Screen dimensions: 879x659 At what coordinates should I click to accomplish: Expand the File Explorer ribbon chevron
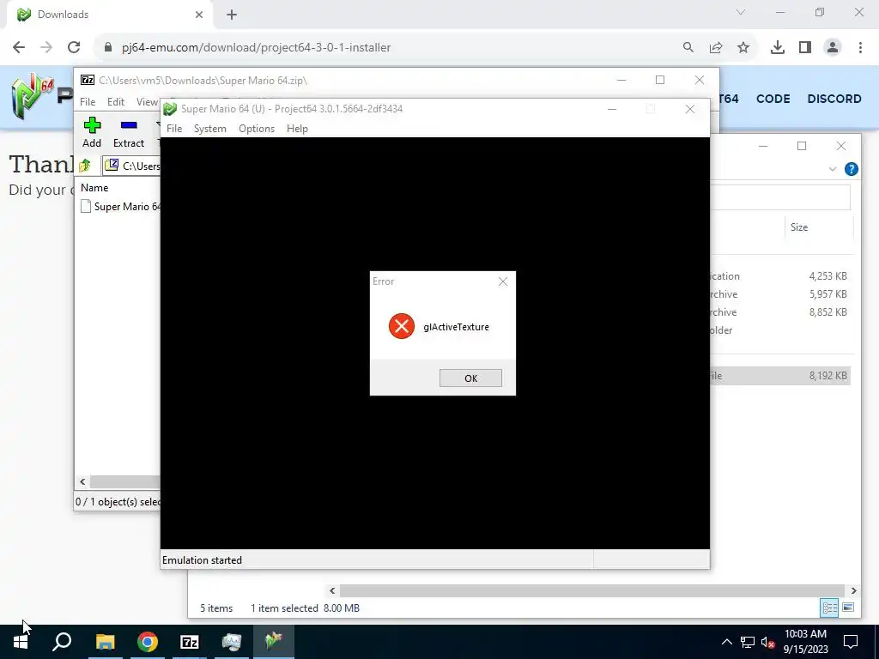click(x=833, y=169)
